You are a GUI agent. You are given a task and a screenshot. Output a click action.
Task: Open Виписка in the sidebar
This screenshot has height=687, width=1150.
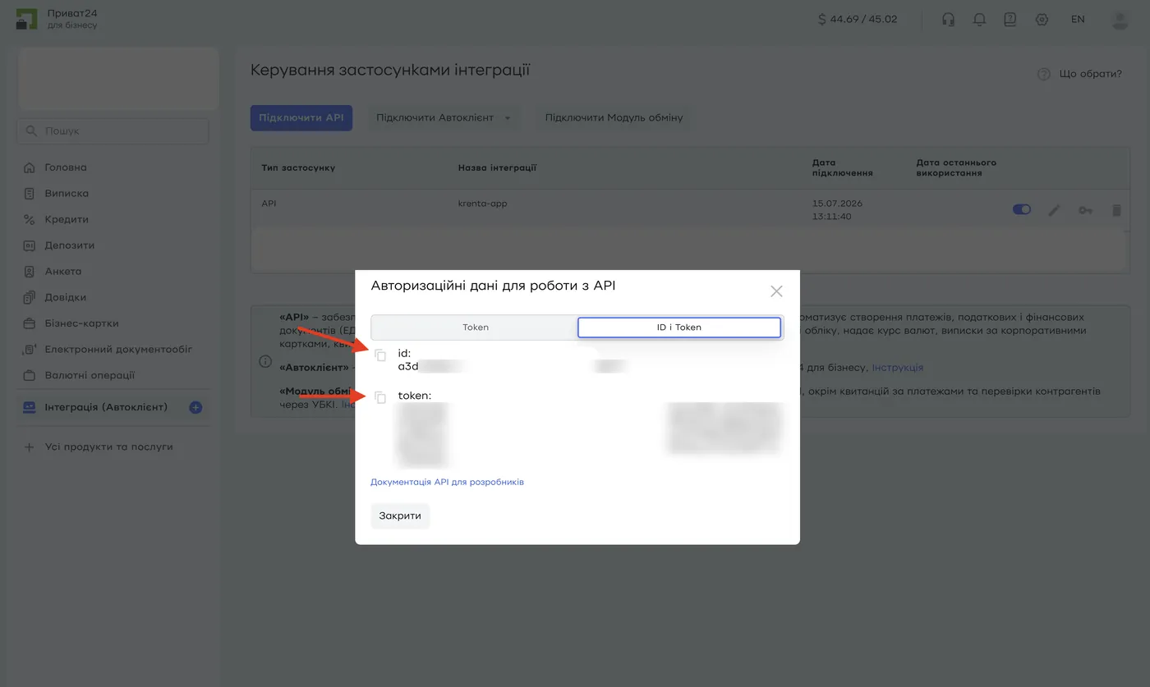point(67,194)
